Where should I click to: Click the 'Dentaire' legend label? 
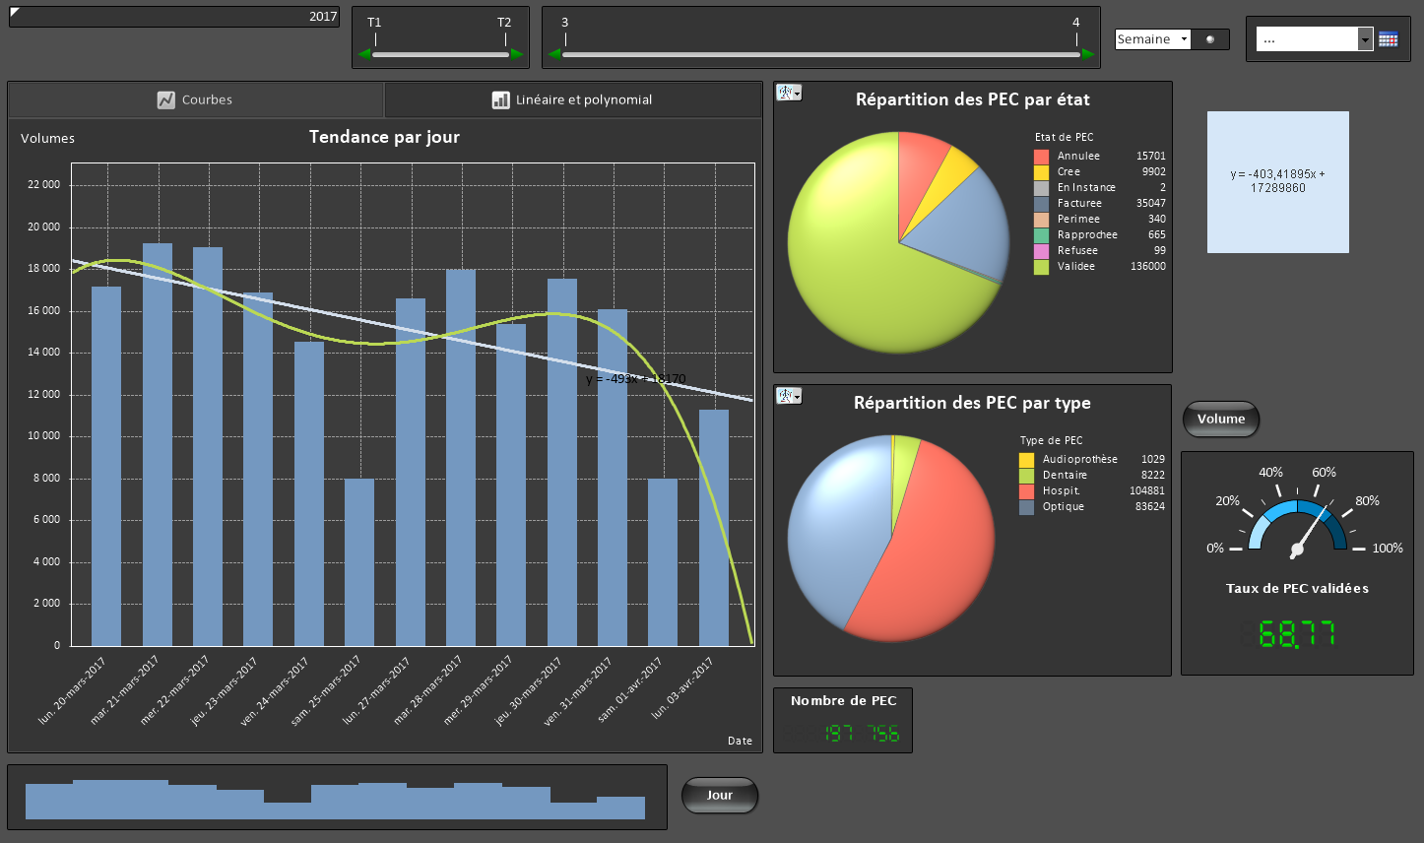click(1066, 476)
